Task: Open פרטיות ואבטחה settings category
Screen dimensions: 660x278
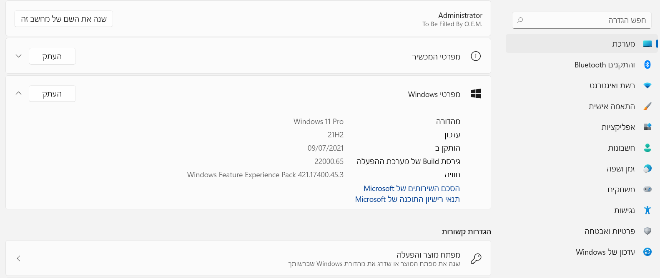Action: coord(582,231)
